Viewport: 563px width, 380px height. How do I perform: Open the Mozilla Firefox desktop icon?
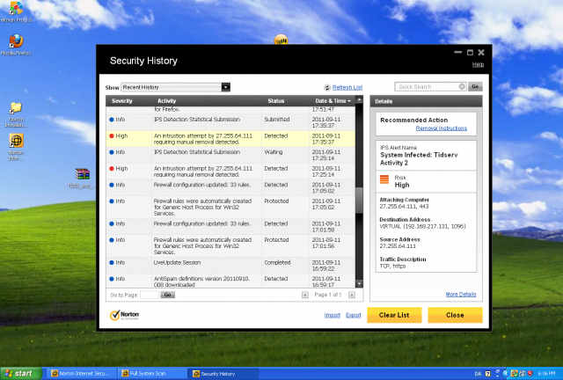tap(16, 45)
